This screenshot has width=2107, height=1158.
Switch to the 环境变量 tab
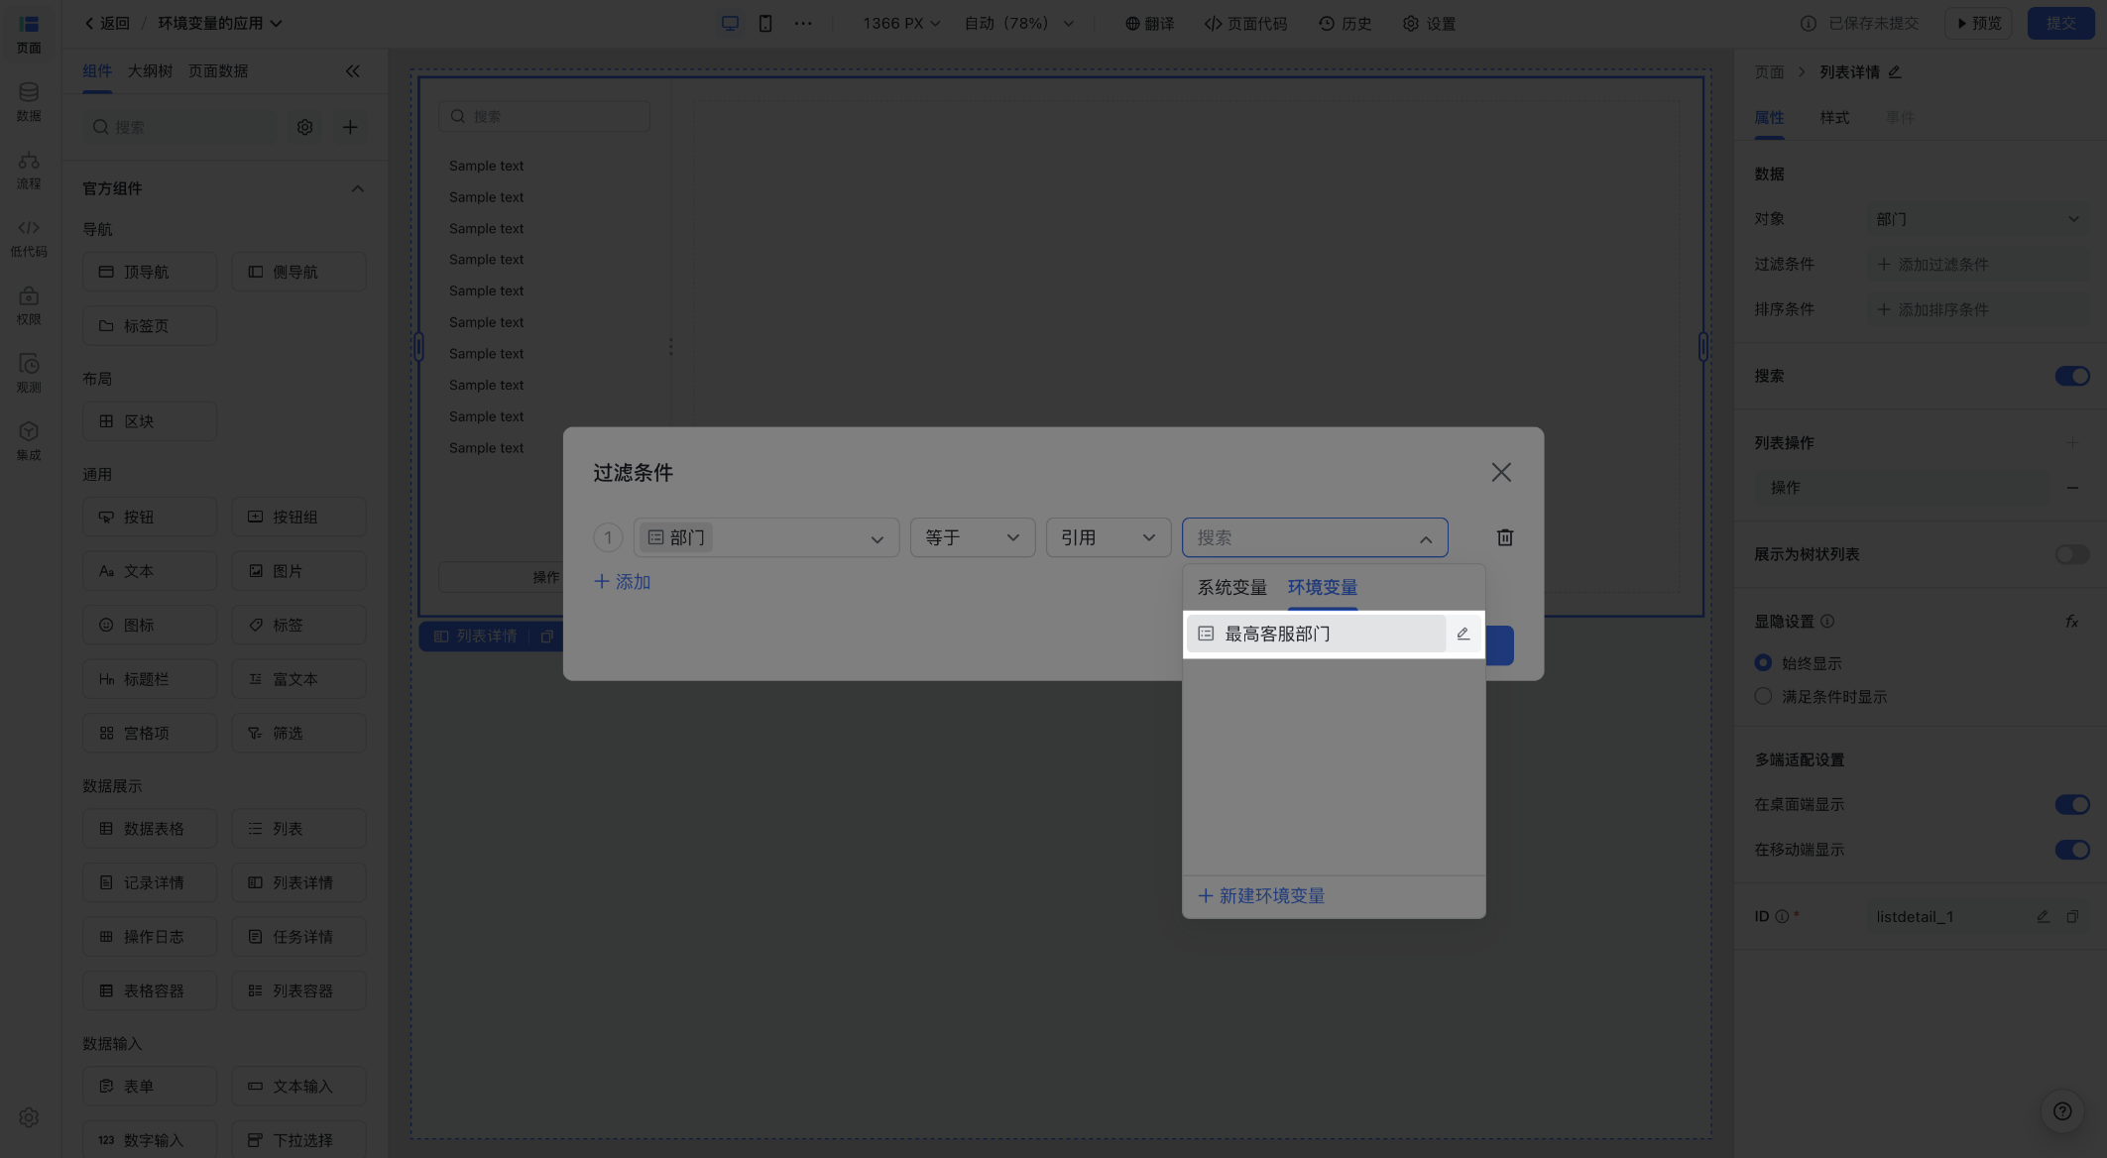1322,587
